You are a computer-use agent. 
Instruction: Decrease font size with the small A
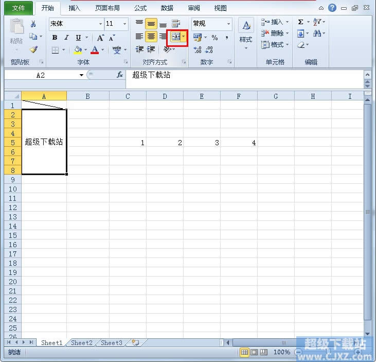(112, 38)
